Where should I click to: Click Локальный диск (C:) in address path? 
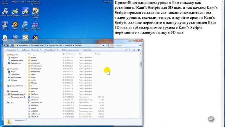click(x=38, y=46)
